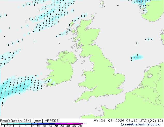This screenshot has width=164, height=127.
Task: Click the '[mm]' unit label
Action: pyautogui.click(x=38, y=121)
